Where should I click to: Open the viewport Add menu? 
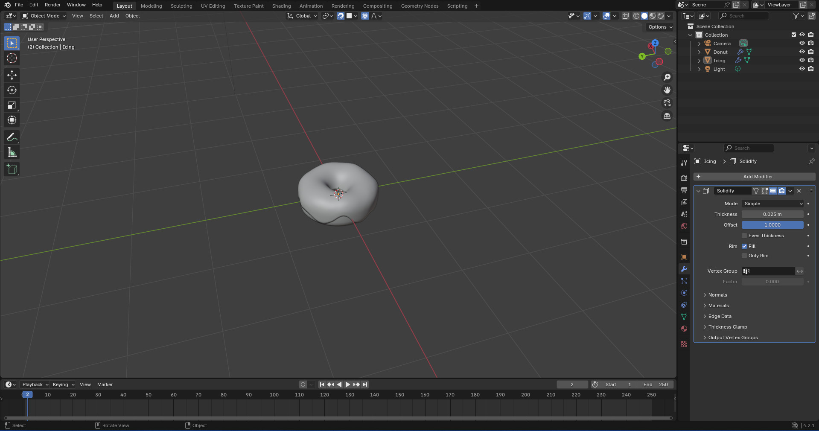click(x=114, y=16)
